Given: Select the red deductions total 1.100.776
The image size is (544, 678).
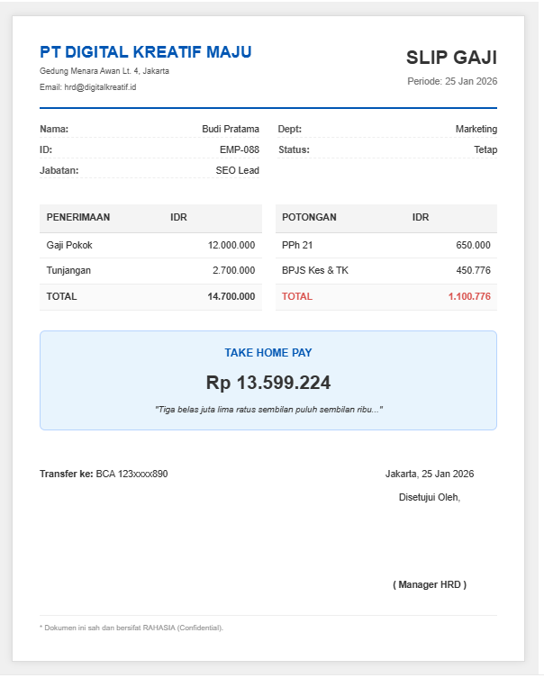Looking at the screenshot, I should pos(469,296).
